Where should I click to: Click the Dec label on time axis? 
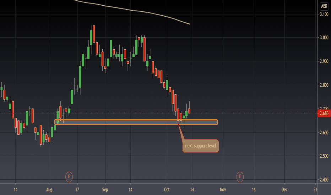[x=284, y=190]
